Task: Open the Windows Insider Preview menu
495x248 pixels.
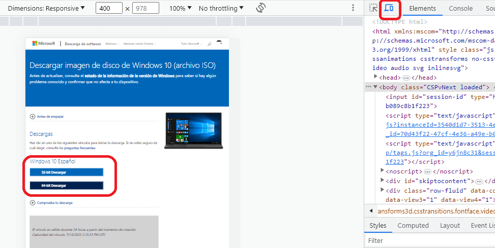Action: [x=140, y=44]
